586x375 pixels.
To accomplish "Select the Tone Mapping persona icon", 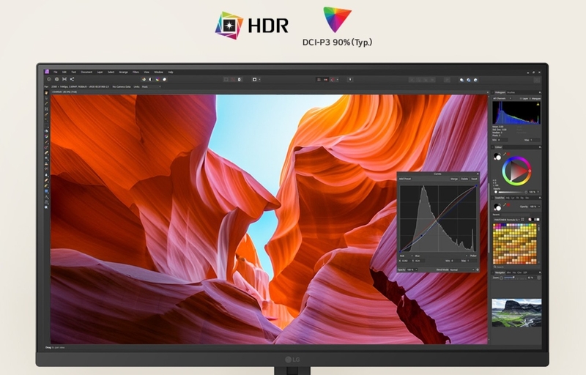I will pyautogui.click(x=64, y=79).
